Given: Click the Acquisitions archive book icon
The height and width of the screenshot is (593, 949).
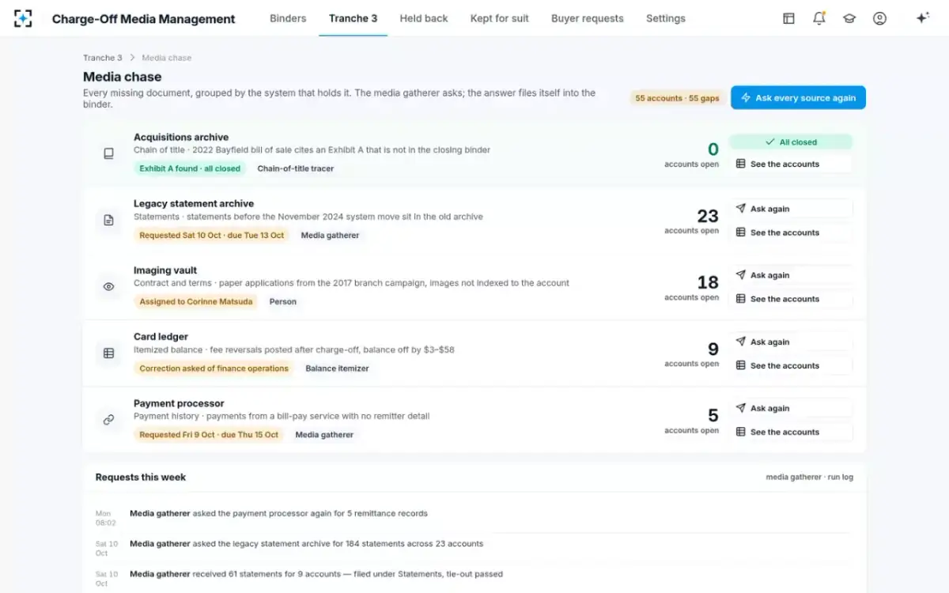Looking at the screenshot, I should click(109, 153).
